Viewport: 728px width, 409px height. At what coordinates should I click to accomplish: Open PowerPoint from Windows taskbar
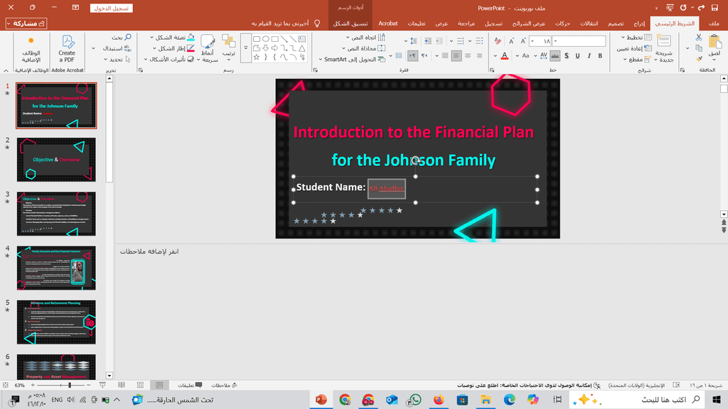[x=321, y=399]
